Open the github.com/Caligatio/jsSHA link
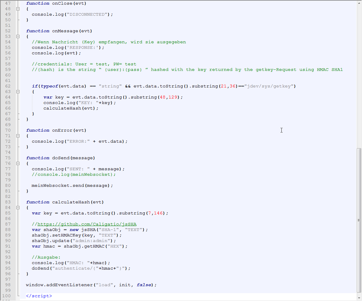This screenshot has height=301, width=362. 87,224
